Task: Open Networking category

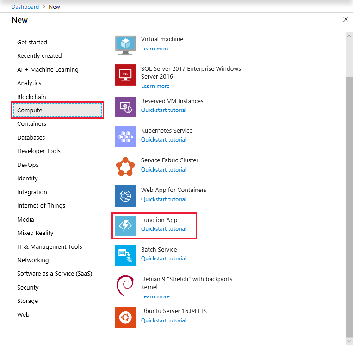Action: tap(33, 260)
